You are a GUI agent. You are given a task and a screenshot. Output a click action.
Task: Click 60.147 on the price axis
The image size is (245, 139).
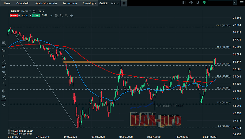coord(237,62)
